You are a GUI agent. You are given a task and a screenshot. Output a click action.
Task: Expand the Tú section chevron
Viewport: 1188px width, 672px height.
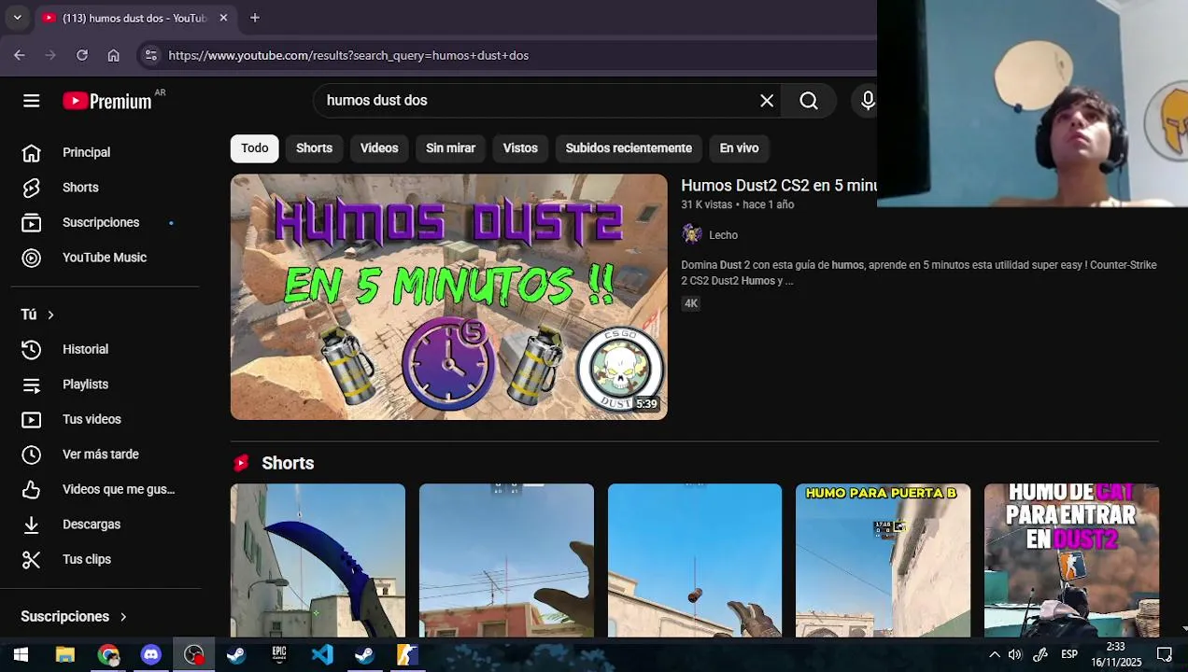(x=50, y=315)
